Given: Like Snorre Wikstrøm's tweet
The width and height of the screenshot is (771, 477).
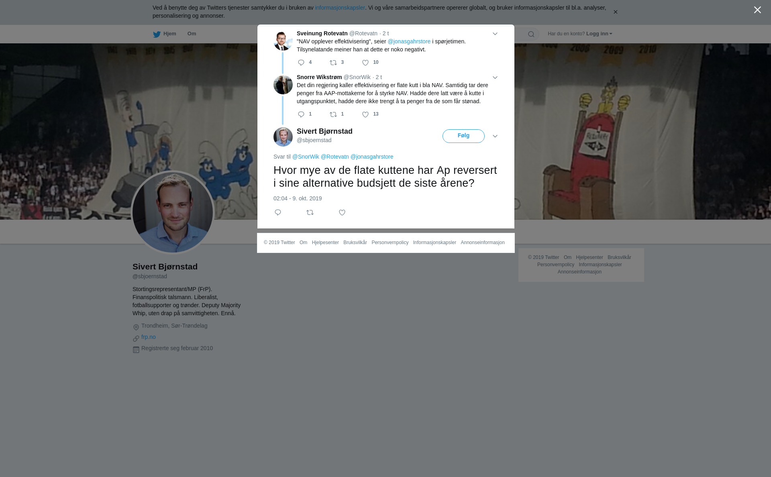Looking at the screenshot, I should [365, 114].
